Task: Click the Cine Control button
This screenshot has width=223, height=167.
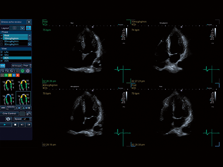Action: pyautogui.click(x=9, y=114)
